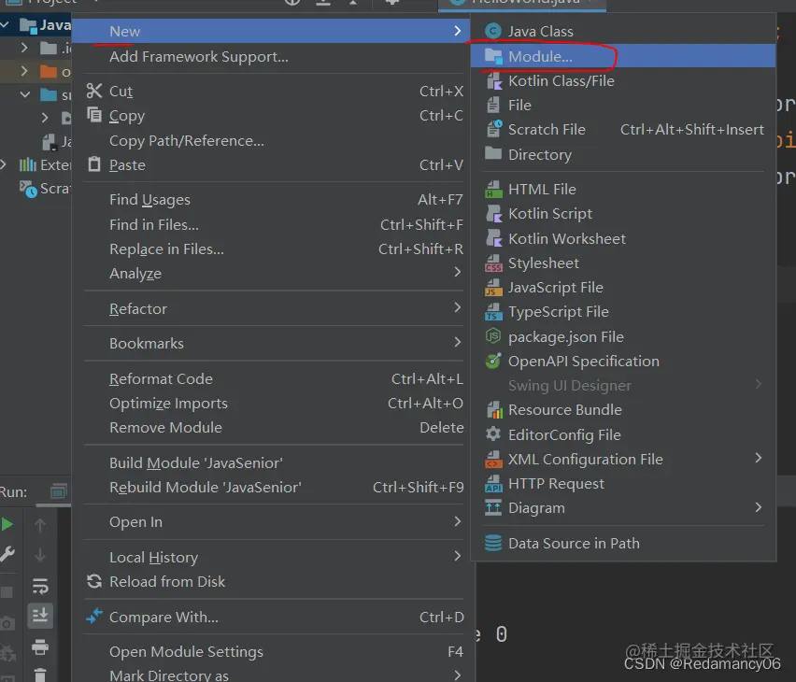The height and width of the screenshot is (682, 796).
Task: Select Add Framework Support...
Action: 198,56
